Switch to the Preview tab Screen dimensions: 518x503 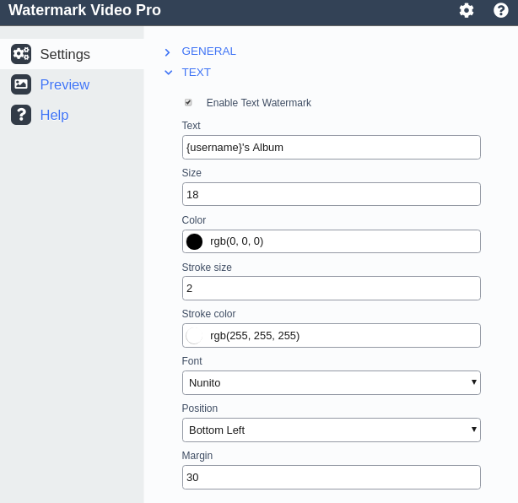coord(64,84)
